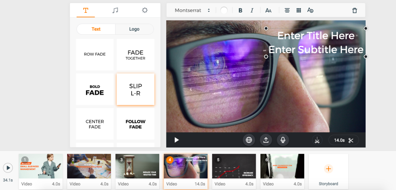
Task: Choose the FOLLOW FADE text animation
Action: [136, 124]
